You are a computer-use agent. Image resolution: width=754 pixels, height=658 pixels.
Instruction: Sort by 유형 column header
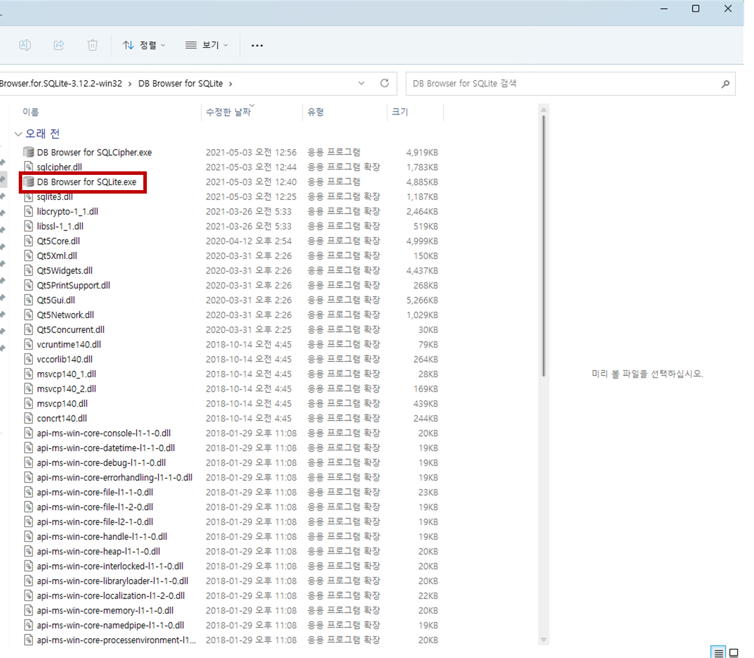coord(316,112)
